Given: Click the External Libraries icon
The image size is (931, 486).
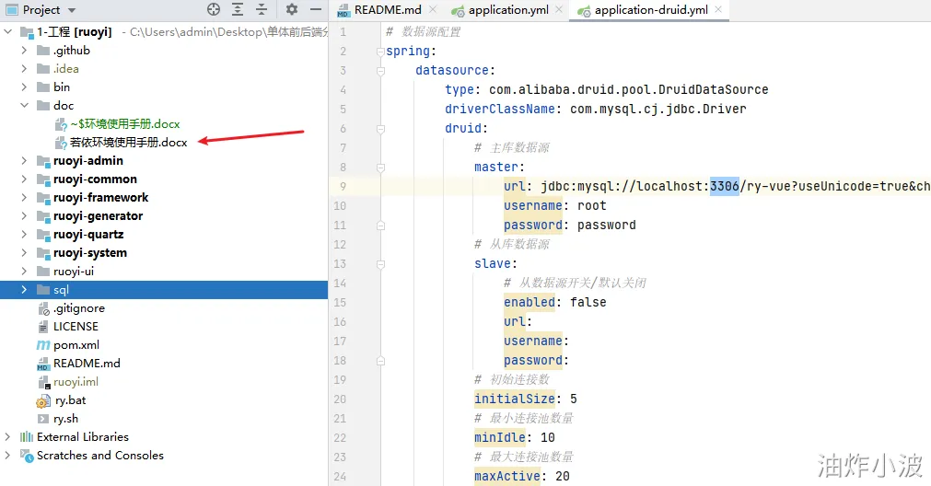Looking at the screenshot, I should click(x=27, y=436).
